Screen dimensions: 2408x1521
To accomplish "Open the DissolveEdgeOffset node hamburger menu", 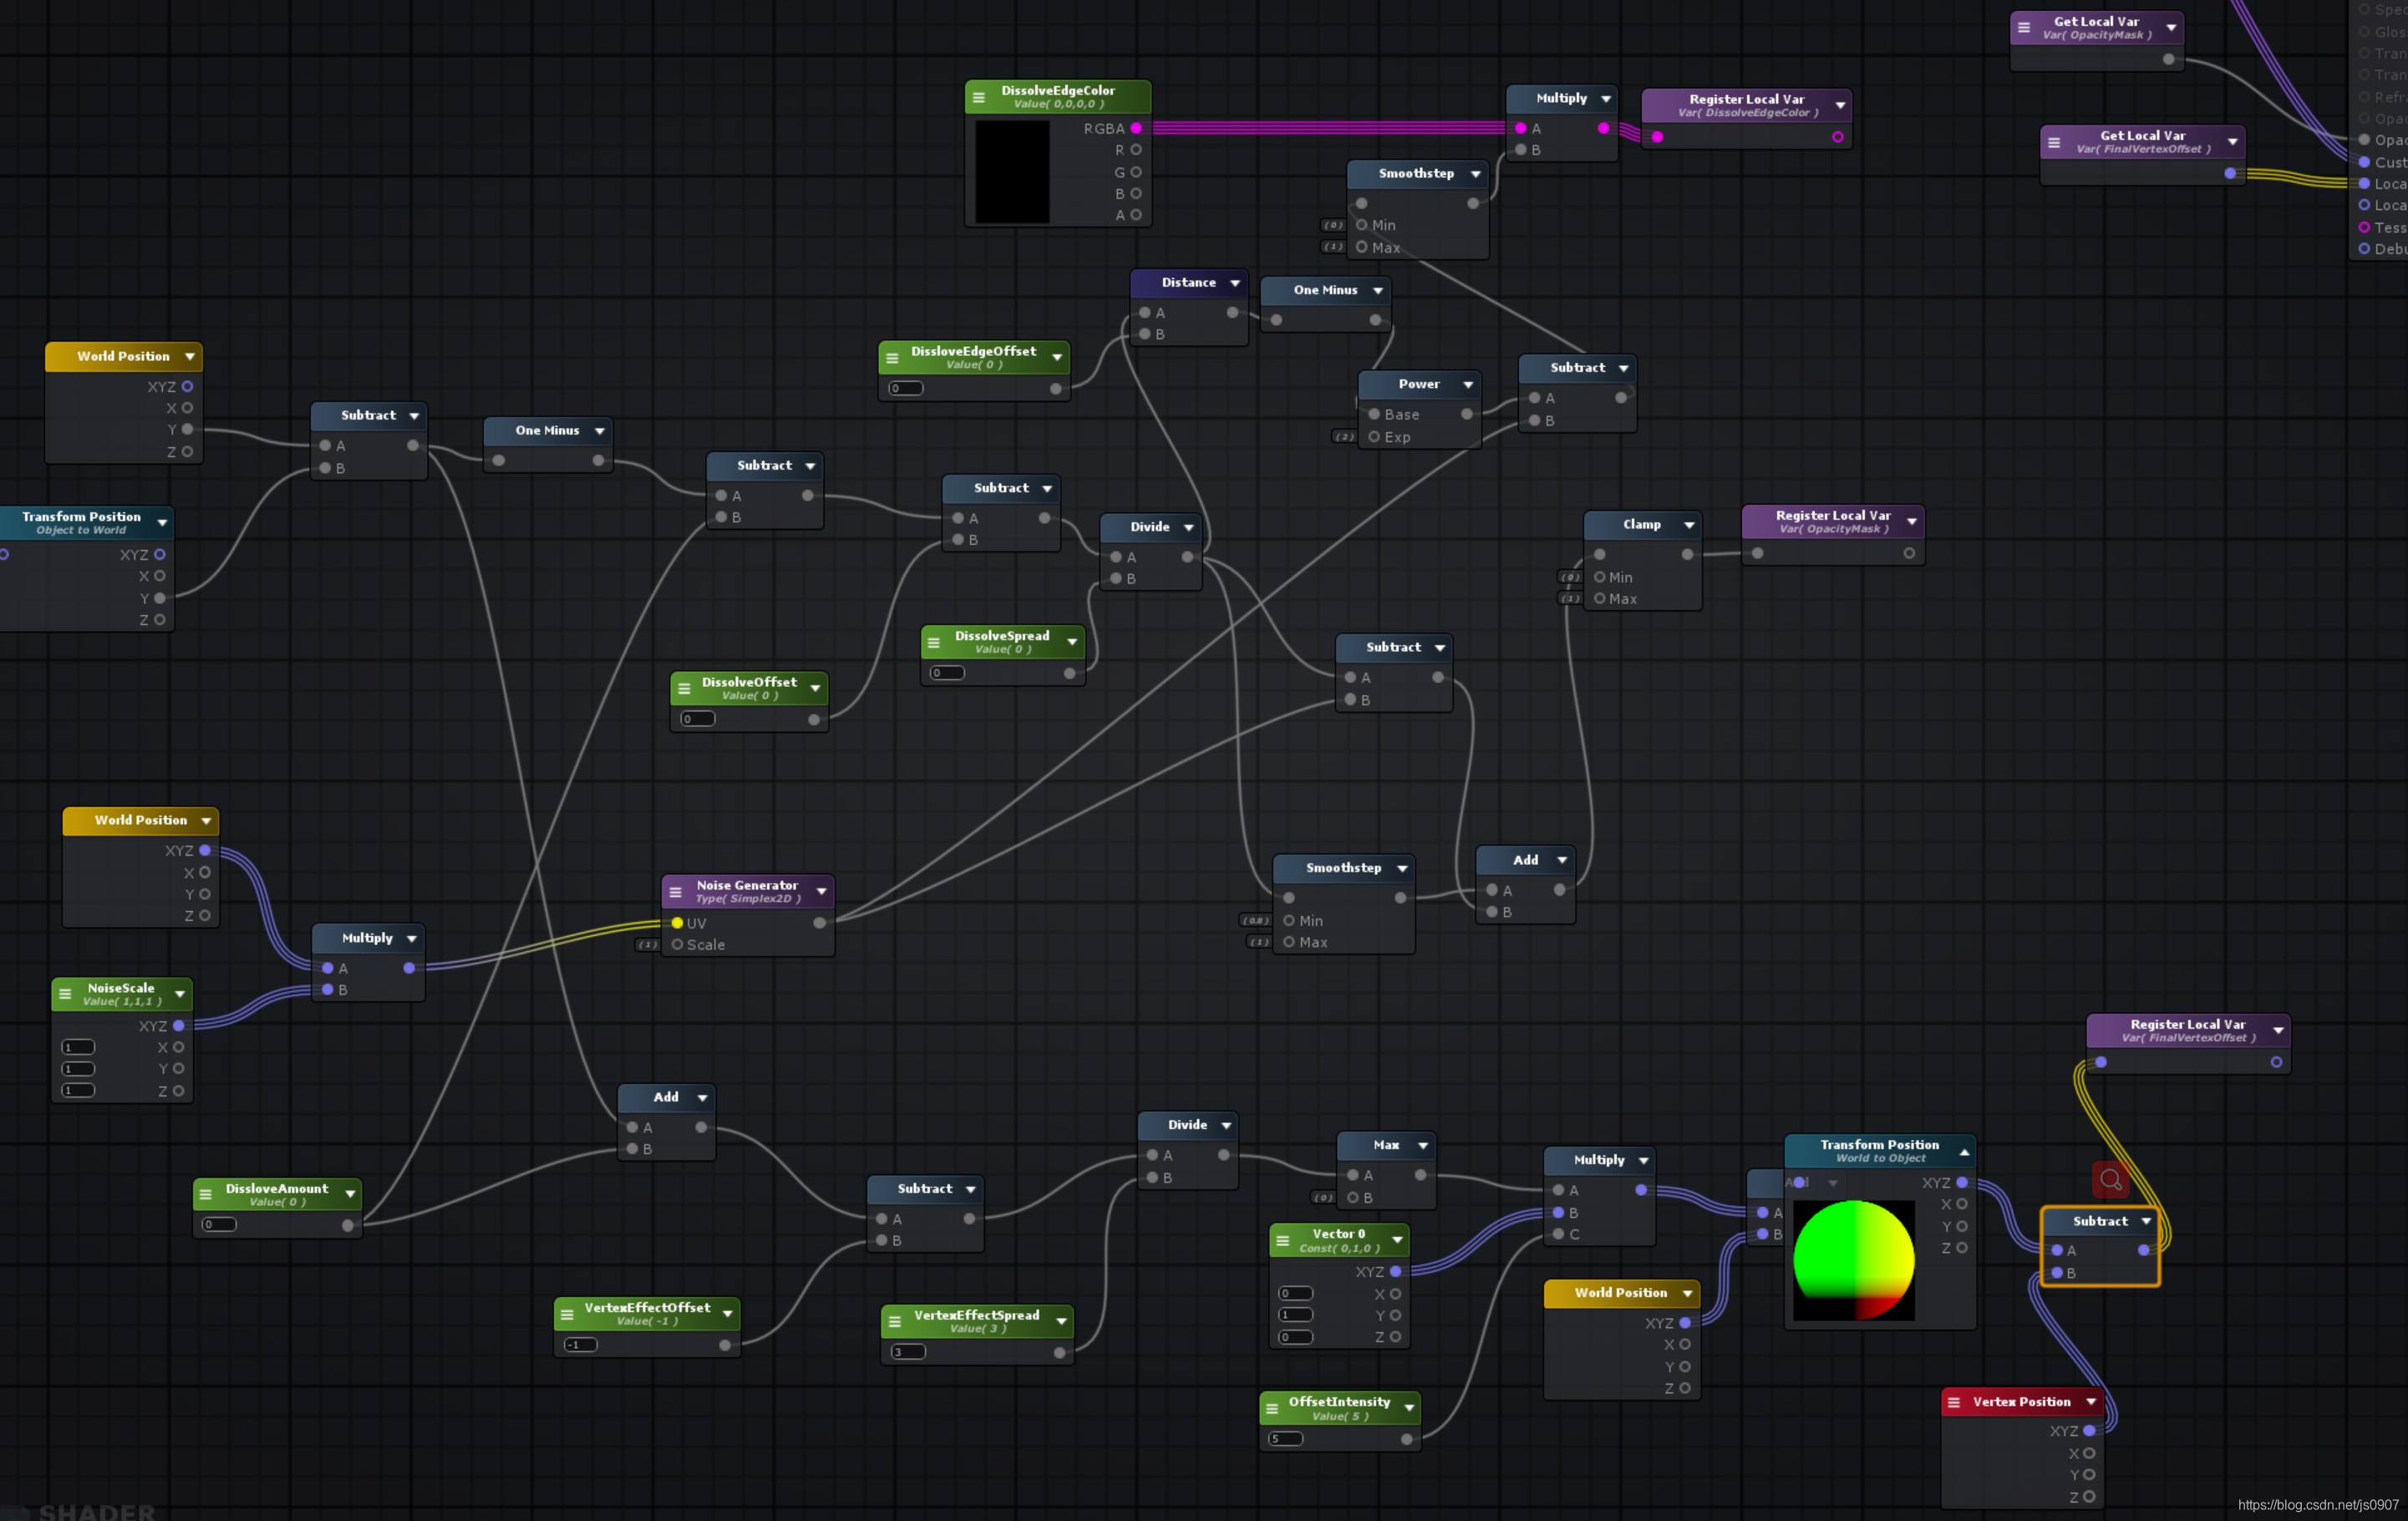I will (892, 357).
